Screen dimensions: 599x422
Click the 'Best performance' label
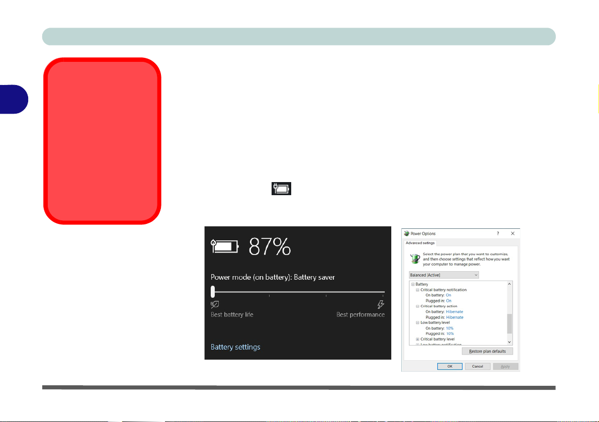click(x=360, y=315)
